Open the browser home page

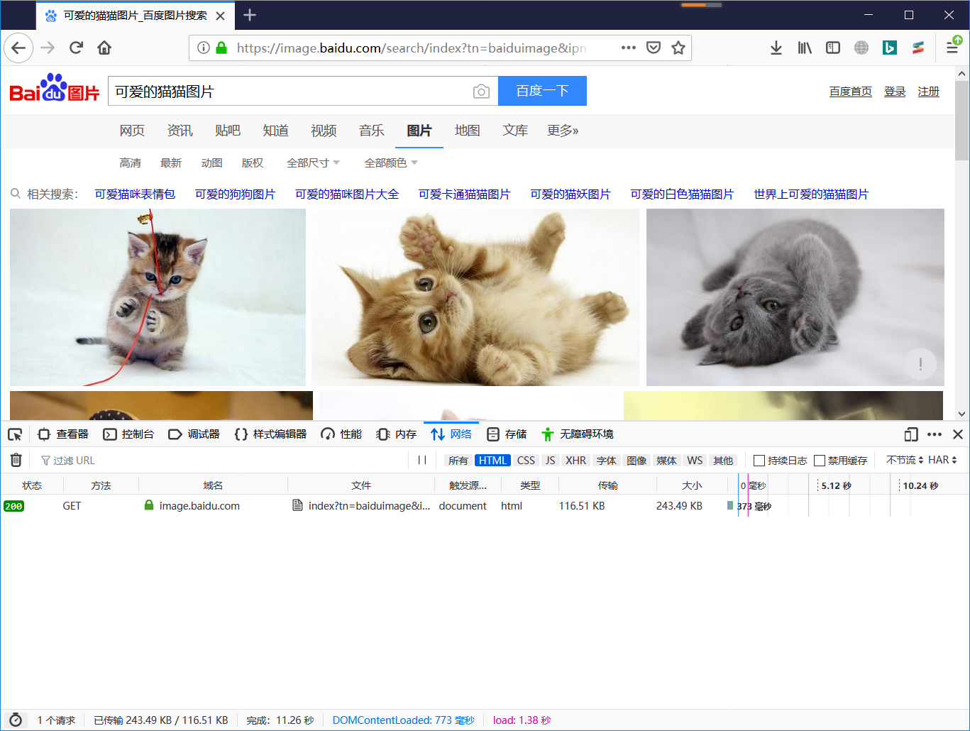pos(104,48)
